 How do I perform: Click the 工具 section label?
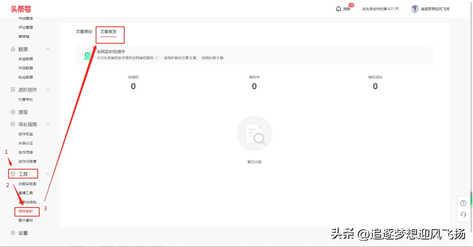(x=23, y=174)
